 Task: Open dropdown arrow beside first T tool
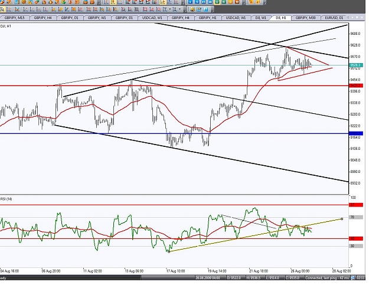(170, 9)
